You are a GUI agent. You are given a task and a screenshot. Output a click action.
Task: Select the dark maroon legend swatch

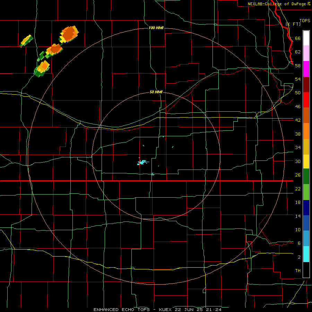click(306, 85)
